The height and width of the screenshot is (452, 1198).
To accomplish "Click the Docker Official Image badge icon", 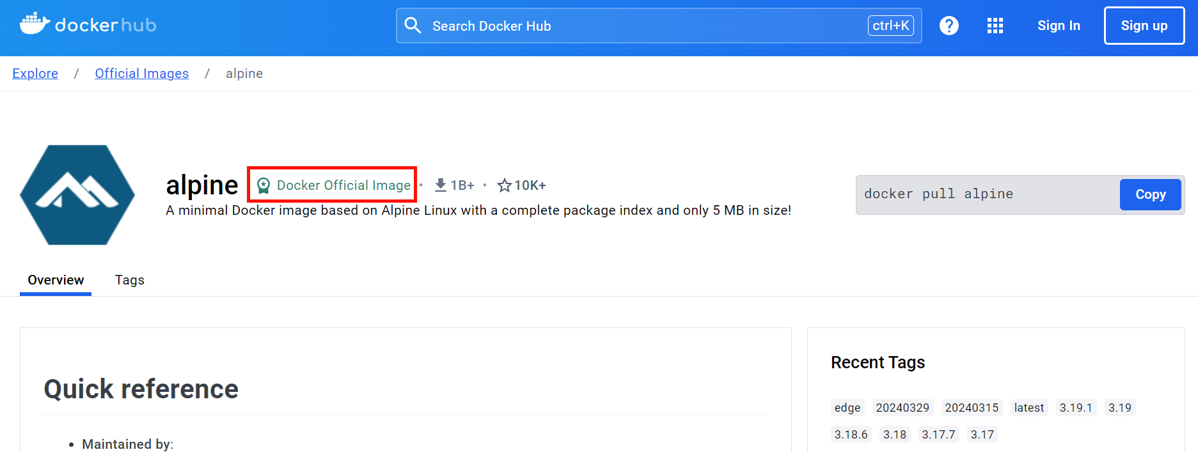I will coord(264,185).
